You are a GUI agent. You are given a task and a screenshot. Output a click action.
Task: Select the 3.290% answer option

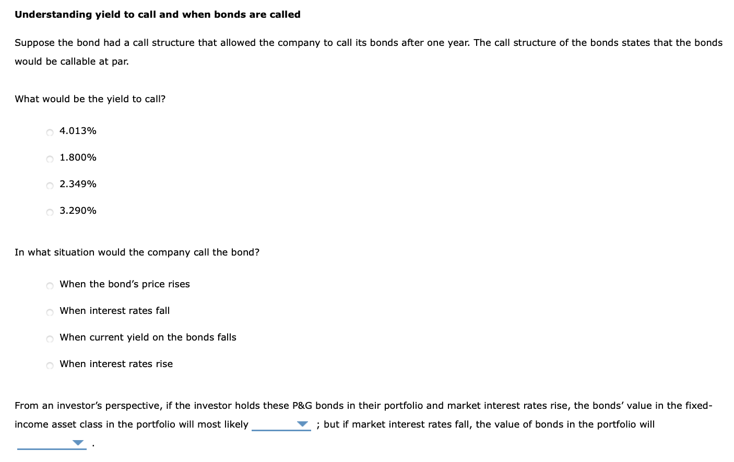tap(50, 212)
